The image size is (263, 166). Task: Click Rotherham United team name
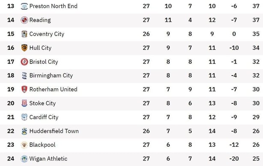coord(54,89)
